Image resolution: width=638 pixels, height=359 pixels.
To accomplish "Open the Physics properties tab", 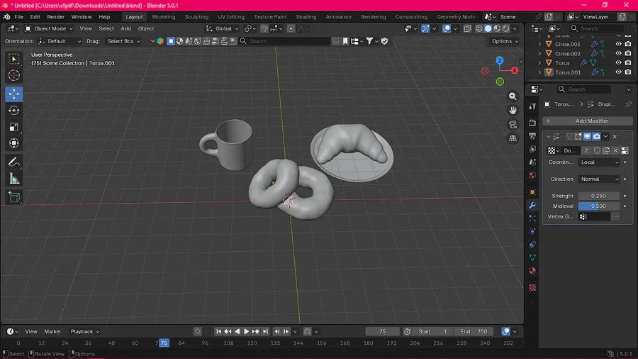I will (x=532, y=231).
